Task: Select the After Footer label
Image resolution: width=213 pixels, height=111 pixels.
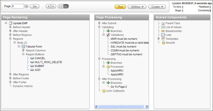Action: [x=20, y=82]
